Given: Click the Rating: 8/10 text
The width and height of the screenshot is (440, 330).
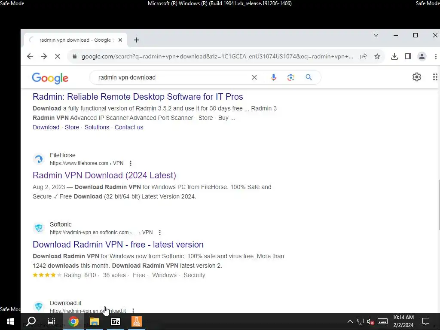Looking at the screenshot, I should coord(79,275).
